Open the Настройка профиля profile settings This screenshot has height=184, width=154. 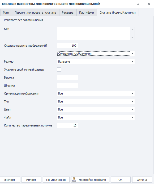(90, 180)
